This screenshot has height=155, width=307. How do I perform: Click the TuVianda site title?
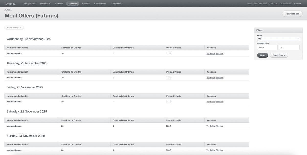10,4
